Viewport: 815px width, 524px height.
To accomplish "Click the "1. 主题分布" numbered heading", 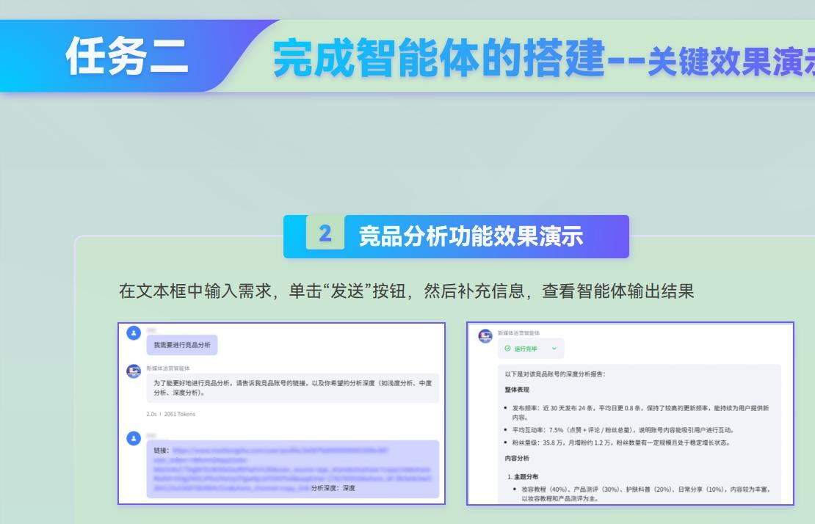I will [523, 476].
